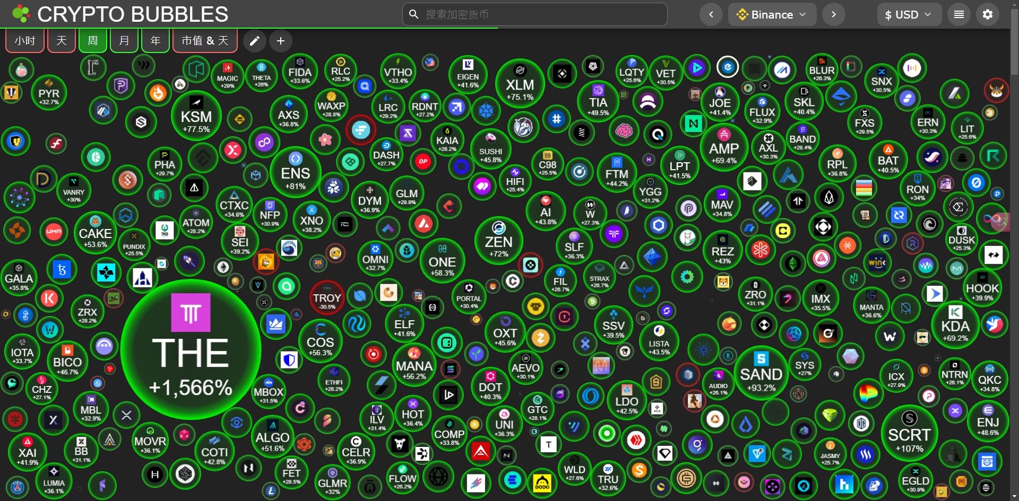Select the EGLD bubble
The width and height of the screenshot is (1019, 501).
coord(916,480)
